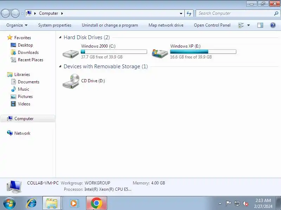Click the muted volume tray icon

coord(246,203)
